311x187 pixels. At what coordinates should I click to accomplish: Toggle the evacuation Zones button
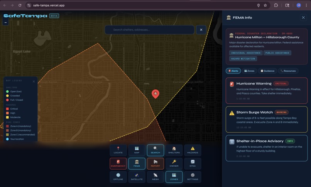tap(174, 177)
